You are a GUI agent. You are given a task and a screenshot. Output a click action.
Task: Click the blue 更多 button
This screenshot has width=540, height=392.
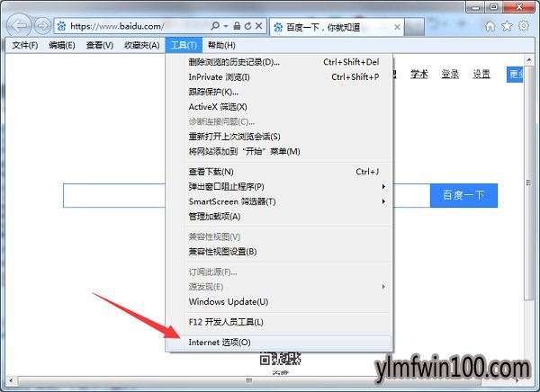pyautogui.click(x=515, y=75)
